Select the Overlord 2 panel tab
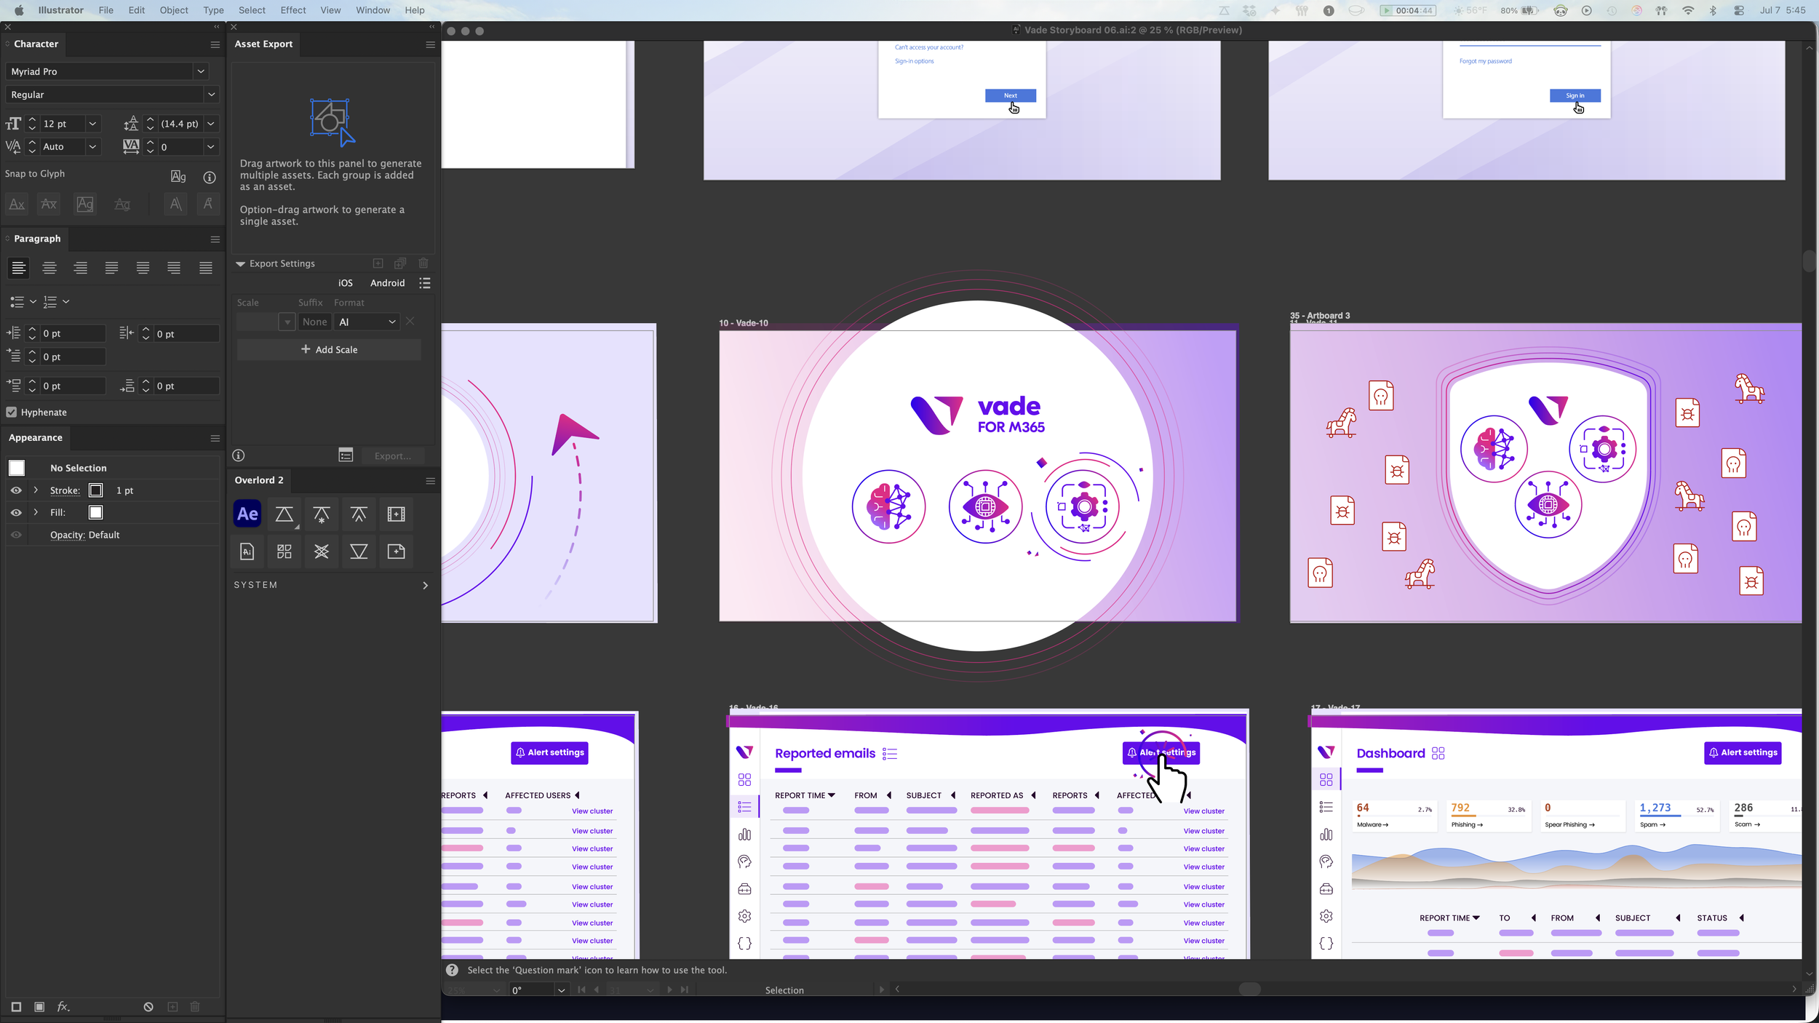This screenshot has height=1023, width=1819. [x=259, y=480]
